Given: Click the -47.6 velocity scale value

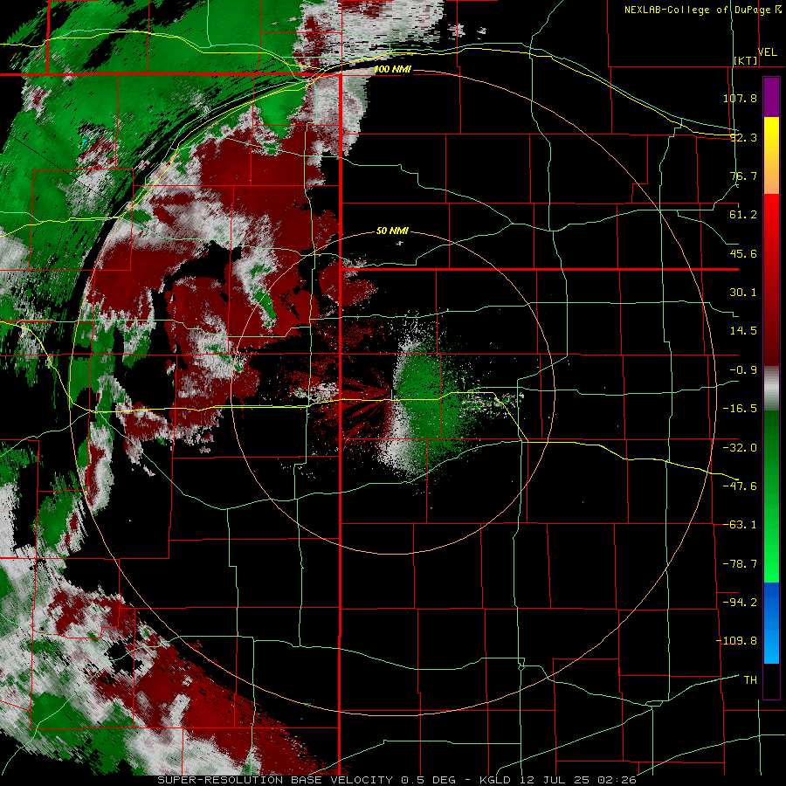Looking at the screenshot, I should (x=740, y=486).
